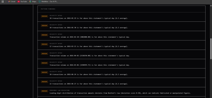Click '18 transactions on 2026-06-24' finding text
The width and height of the screenshot is (212, 98).
[89, 74]
